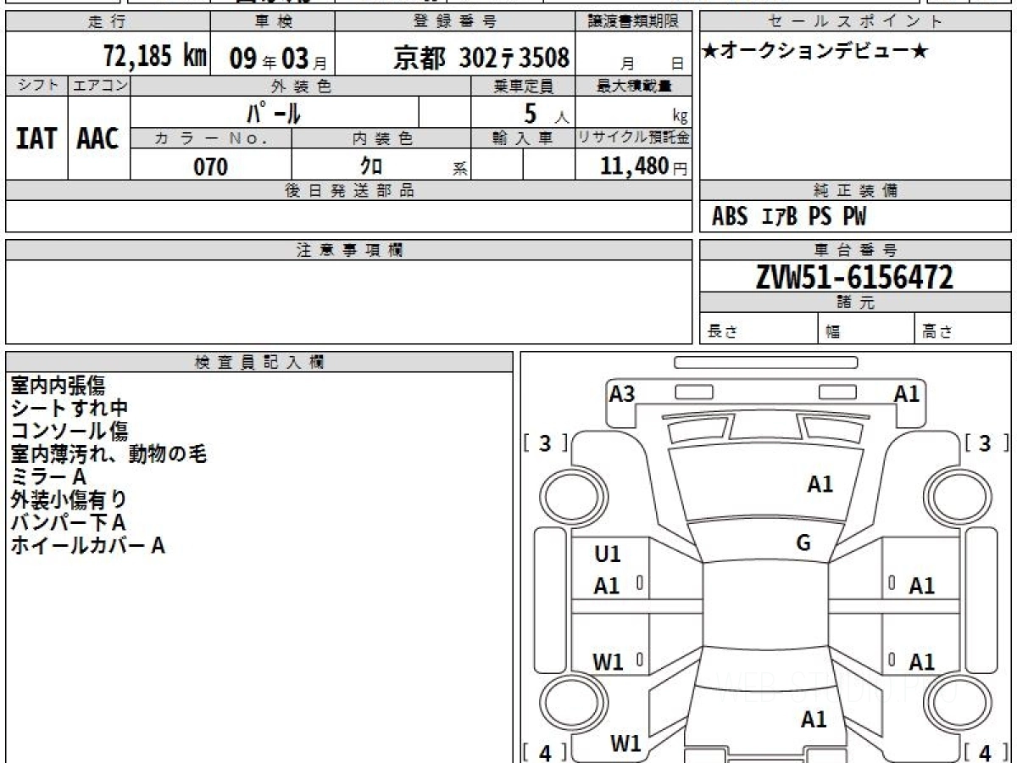Click the 長さ dimension cell

coord(759,329)
